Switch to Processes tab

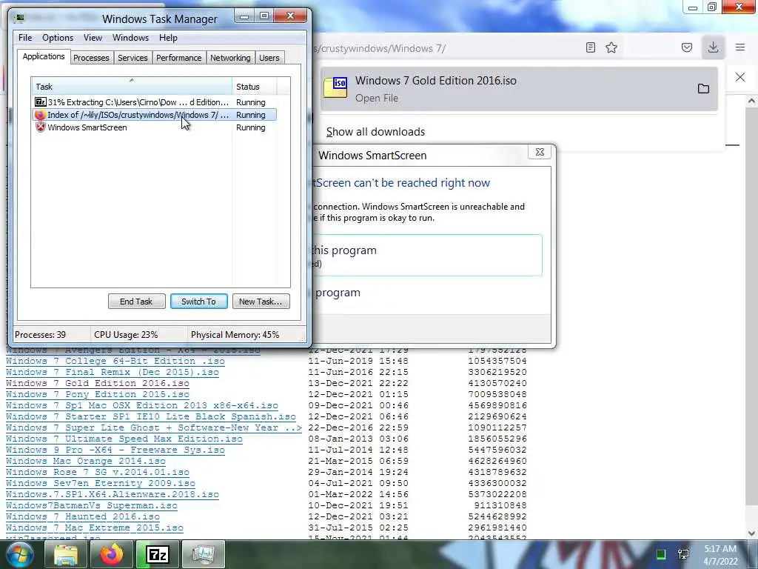click(x=91, y=58)
